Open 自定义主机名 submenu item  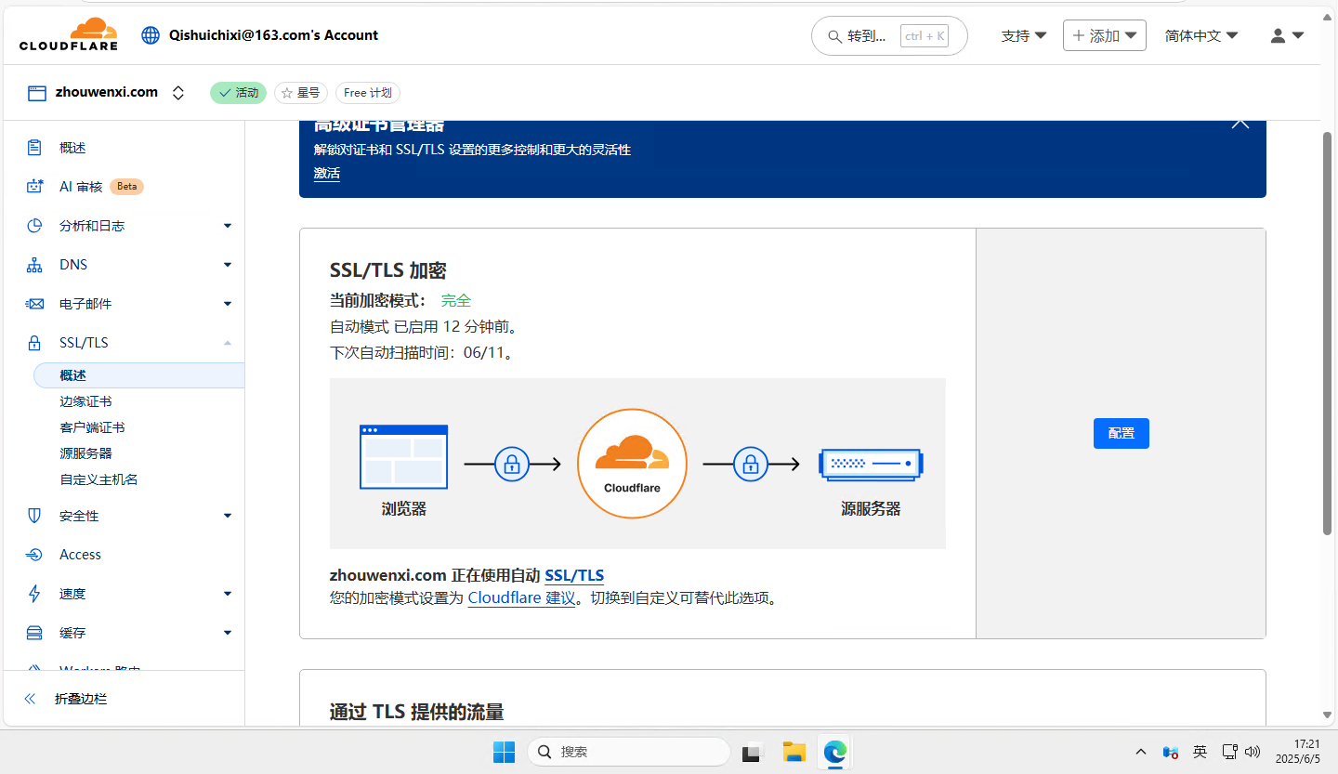point(98,479)
